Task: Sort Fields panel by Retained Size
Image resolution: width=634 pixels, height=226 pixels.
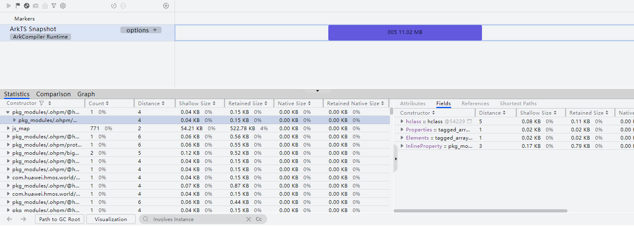Action: [x=607, y=113]
